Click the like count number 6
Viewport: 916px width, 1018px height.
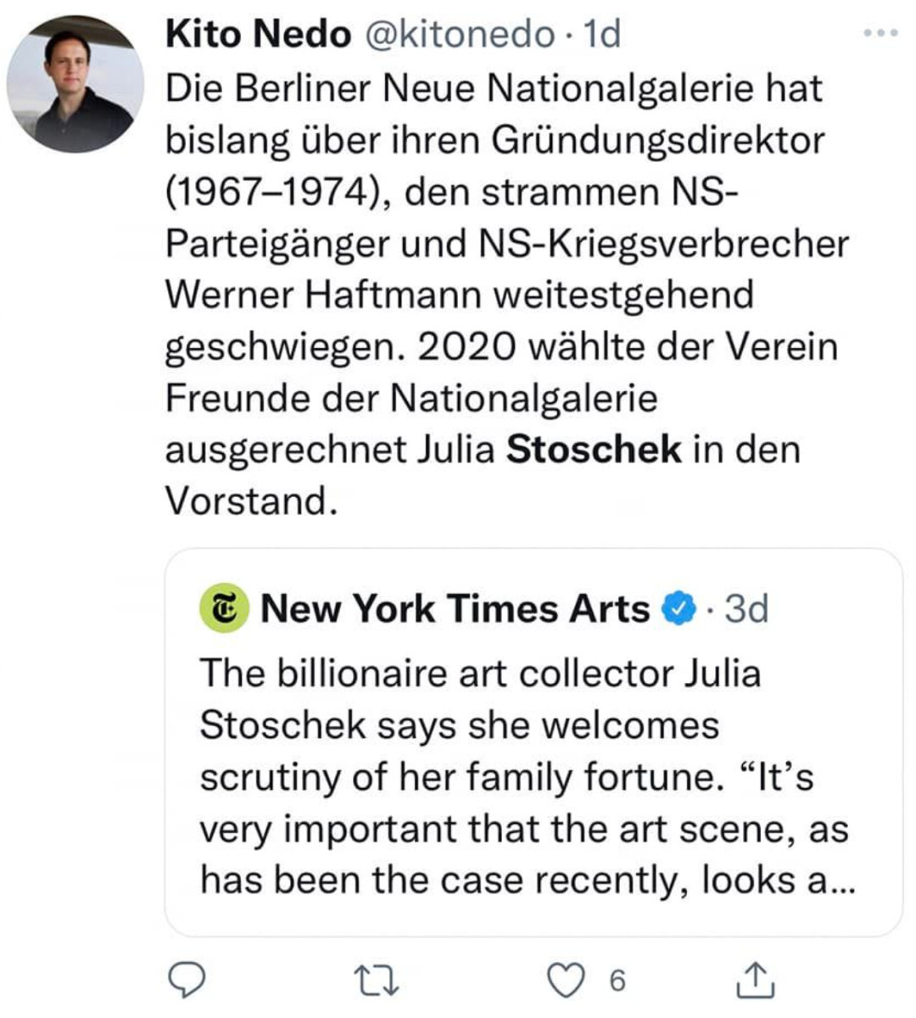pyautogui.click(x=617, y=982)
